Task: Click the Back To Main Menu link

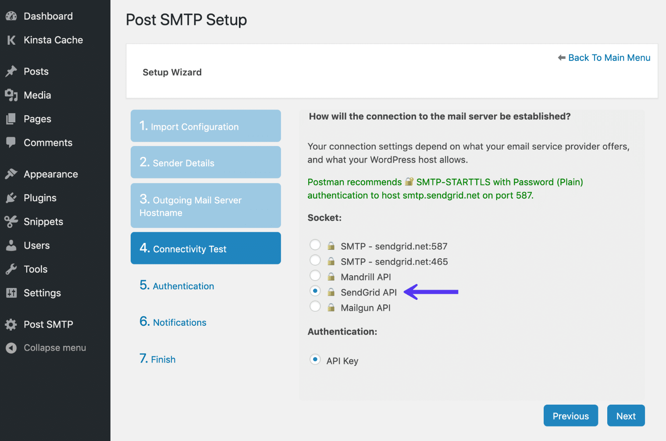Action: (x=609, y=58)
